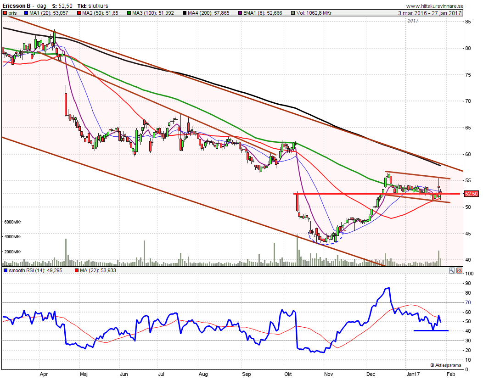The height and width of the screenshot is (380, 483).
Task: Click the 'Feb' month label on the axis
Action: (x=451, y=374)
